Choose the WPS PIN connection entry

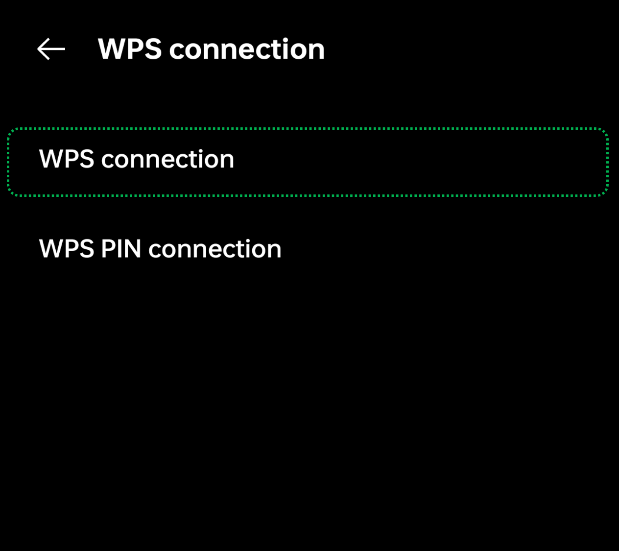(160, 249)
